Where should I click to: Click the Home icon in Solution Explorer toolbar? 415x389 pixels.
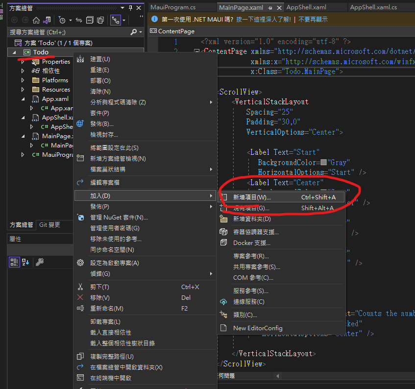pyautogui.click(x=36, y=20)
